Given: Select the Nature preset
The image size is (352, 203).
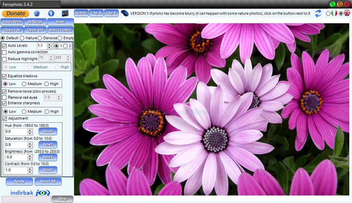Looking at the screenshot, I should click(22, 38).
